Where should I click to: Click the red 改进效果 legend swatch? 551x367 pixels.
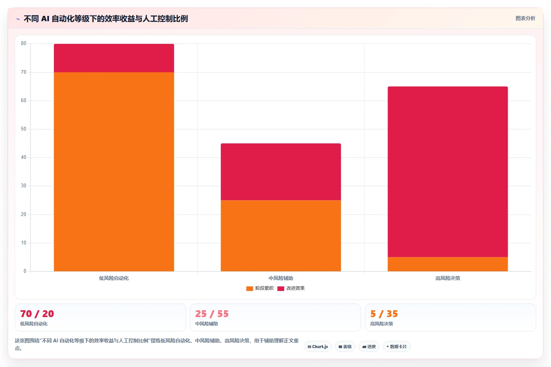[x=281, y=289]
